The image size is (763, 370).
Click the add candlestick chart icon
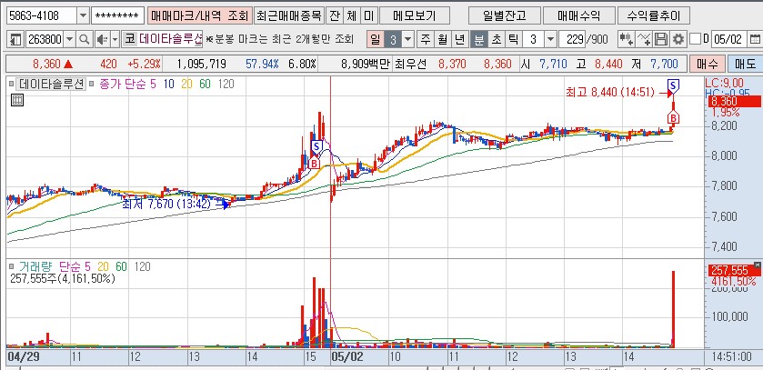click(627, 39)
